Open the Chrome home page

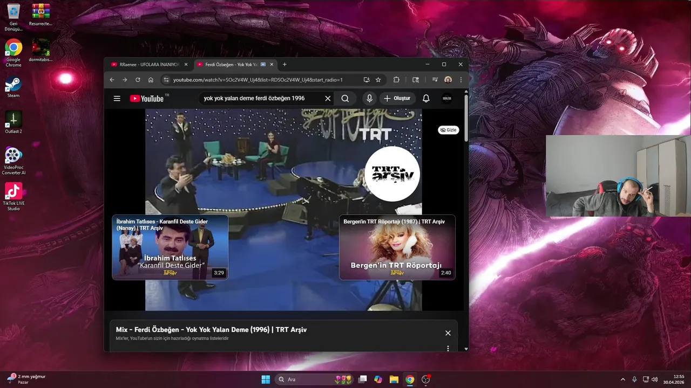point(151,80)
